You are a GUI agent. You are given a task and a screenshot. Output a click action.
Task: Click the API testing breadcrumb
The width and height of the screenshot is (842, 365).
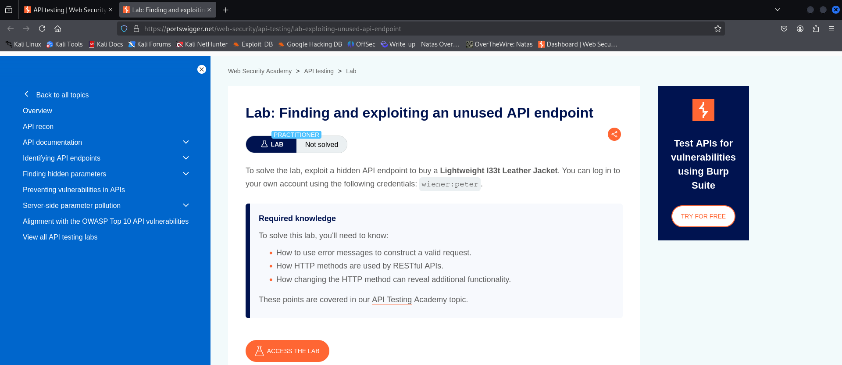[319, 71]
